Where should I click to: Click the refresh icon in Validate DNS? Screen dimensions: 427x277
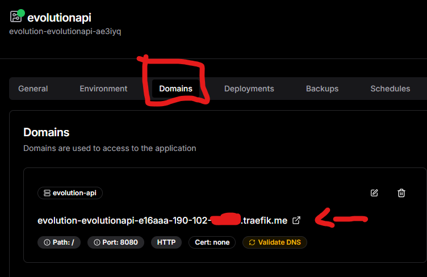coord(252,242)
